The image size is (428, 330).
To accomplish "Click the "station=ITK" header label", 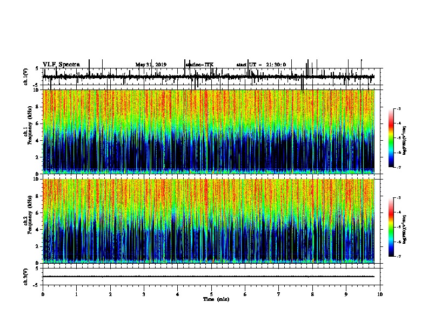I will [x=199, y=65].
